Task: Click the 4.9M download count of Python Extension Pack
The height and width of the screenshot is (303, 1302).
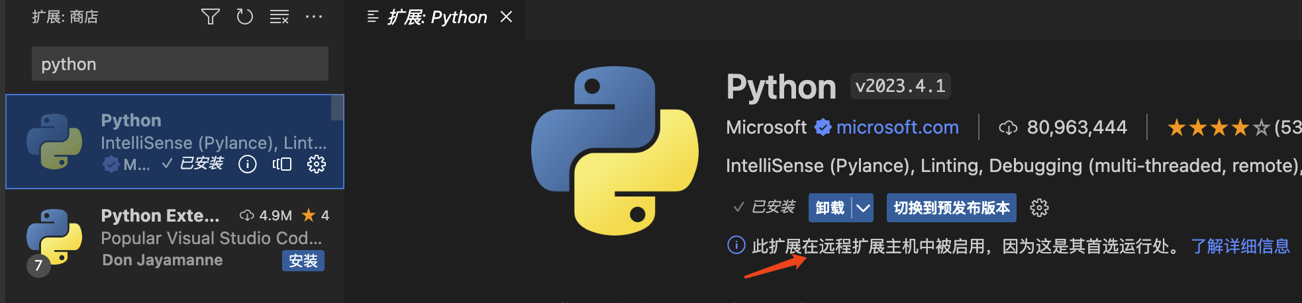Action: 266,215
